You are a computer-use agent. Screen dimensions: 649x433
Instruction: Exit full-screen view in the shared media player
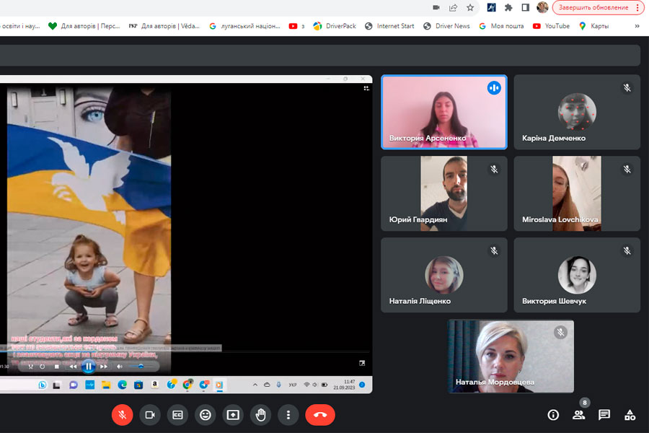[x=362, y=363]
